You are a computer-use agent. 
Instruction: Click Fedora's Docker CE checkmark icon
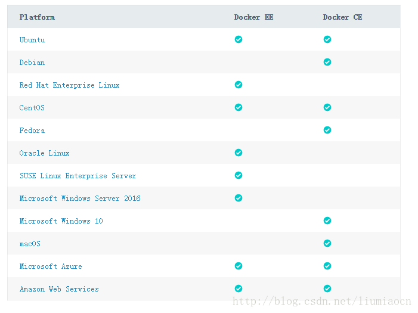327,130
